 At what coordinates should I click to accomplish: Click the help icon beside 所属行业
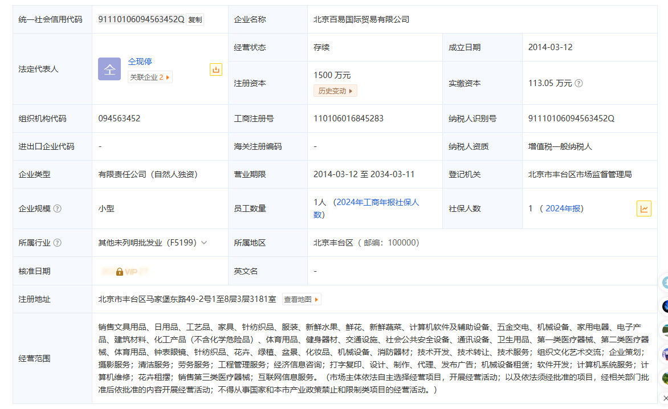[x=58, y=243]
